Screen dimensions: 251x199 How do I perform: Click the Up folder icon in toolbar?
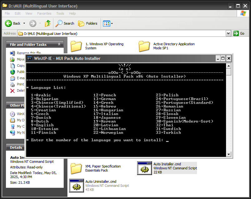click(48, 23)
